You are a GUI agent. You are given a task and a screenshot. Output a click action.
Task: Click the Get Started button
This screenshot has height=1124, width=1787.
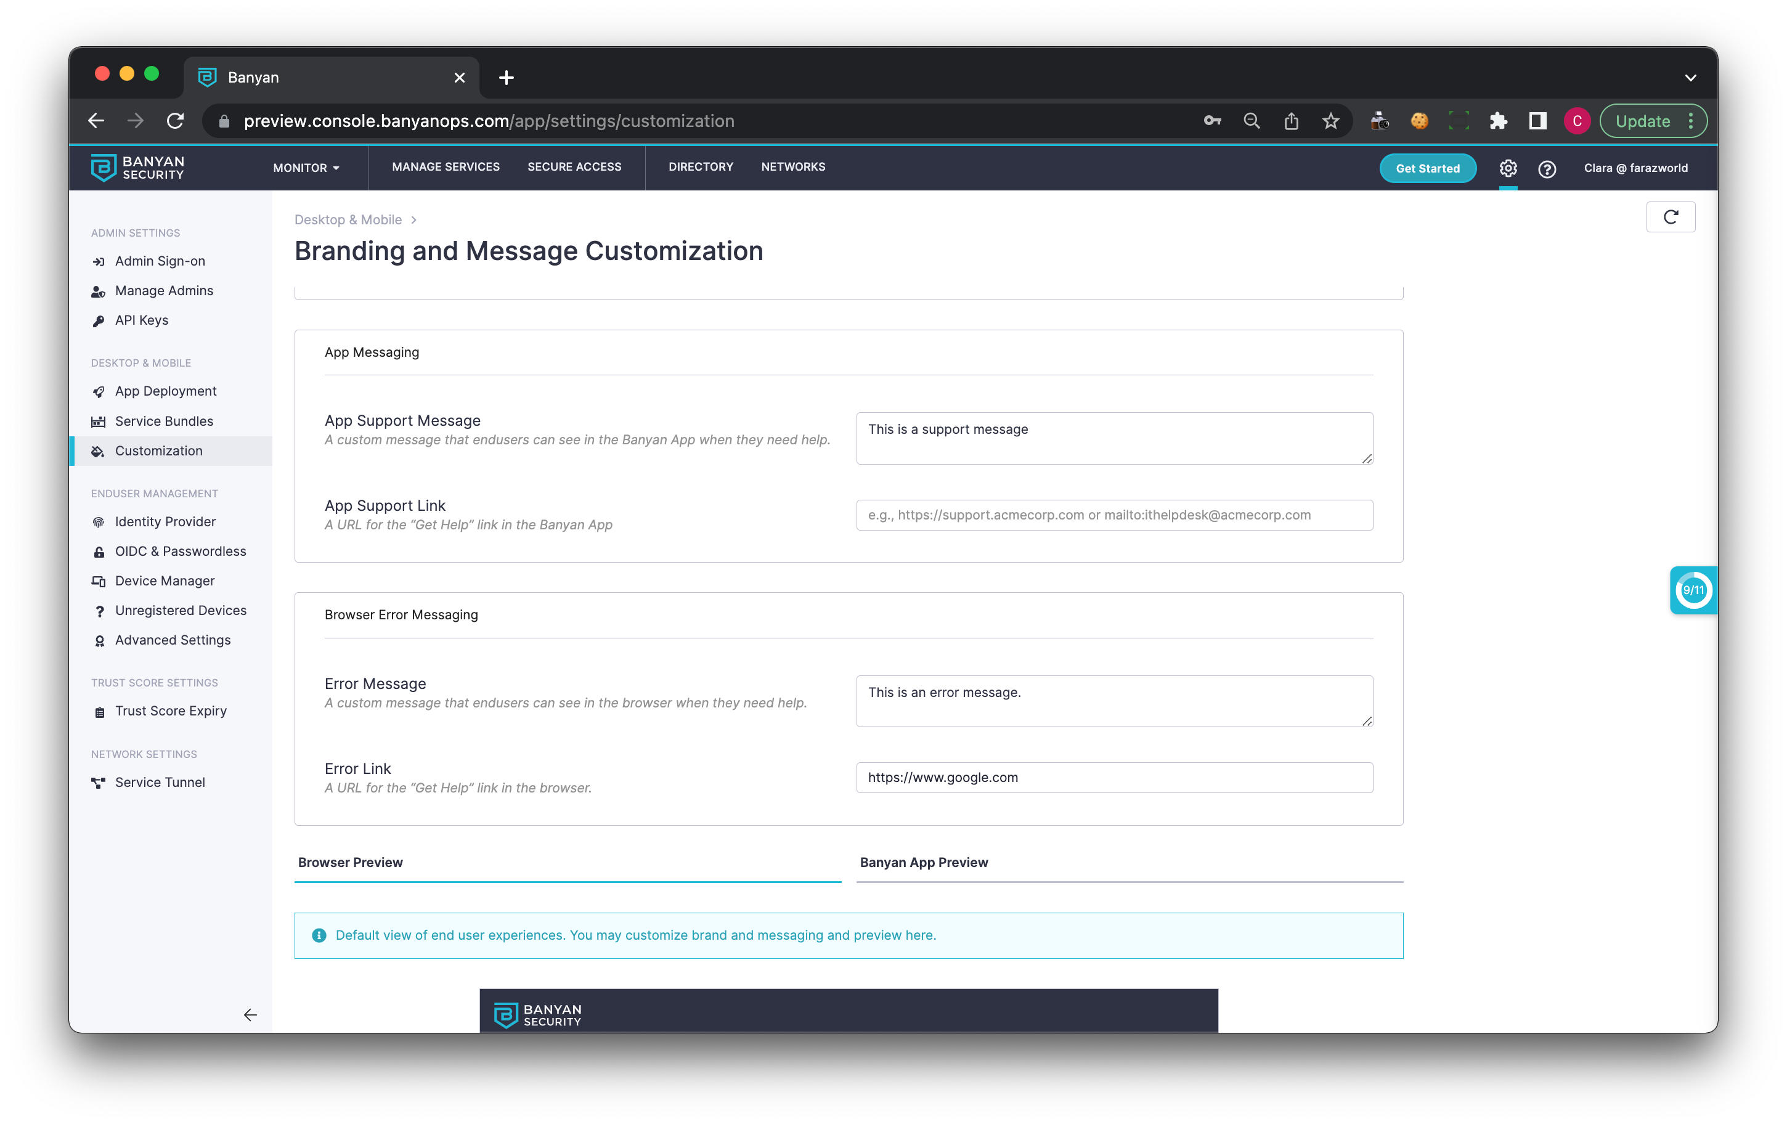point(1427,168)
